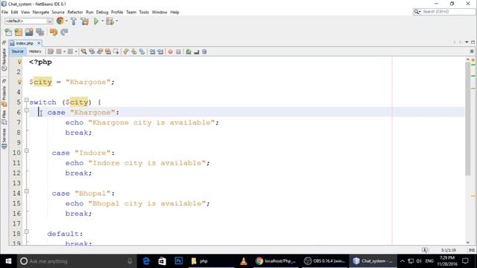477x268 pixels.
Task: Click the Find Next Occurrence icon
Action: click(100, 51)
